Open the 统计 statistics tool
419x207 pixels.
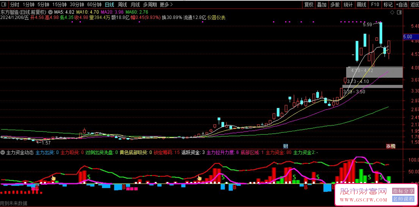coord(348,5)
